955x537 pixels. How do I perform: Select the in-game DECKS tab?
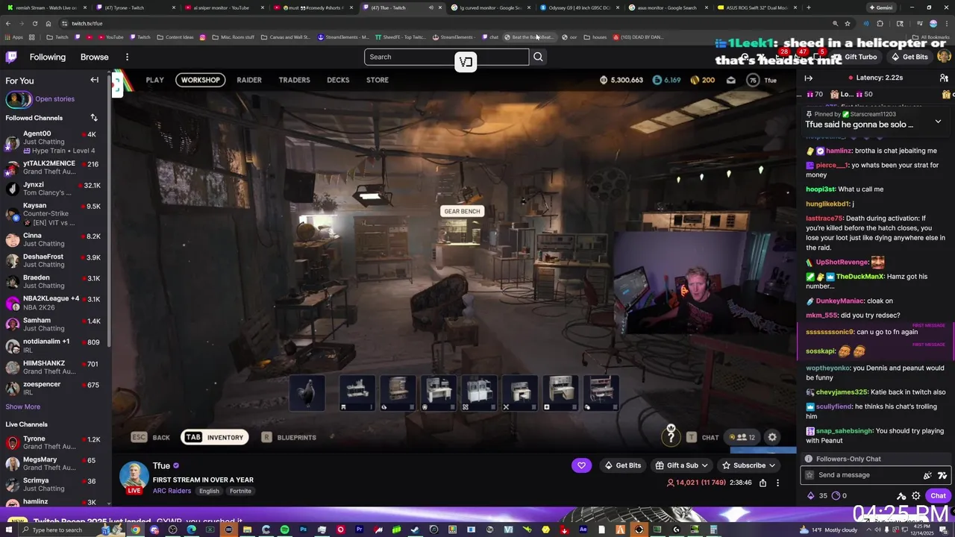click(x=338, y=80)
